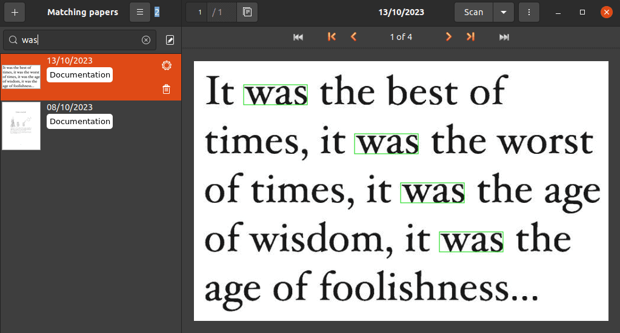The width and height of the screenshot is (620, 333).
Task: Close the application window
Action: click(606, 12)
